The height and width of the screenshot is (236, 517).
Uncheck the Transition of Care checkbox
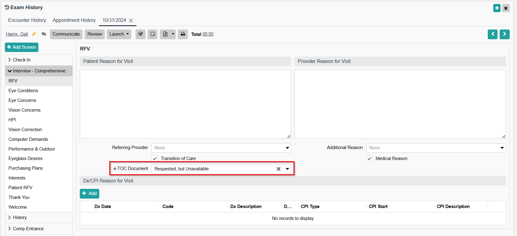155,158
